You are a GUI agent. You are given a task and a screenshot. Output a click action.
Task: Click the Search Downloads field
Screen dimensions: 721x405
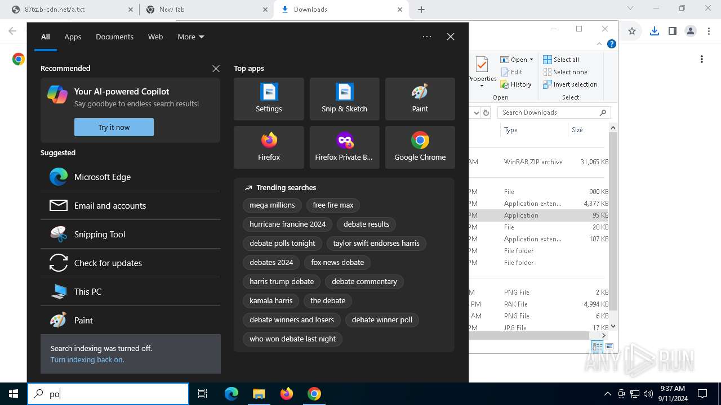554,112
